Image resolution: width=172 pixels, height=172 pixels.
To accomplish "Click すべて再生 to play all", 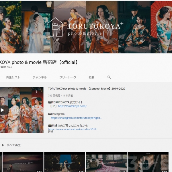I will click(x=13, y=145).
